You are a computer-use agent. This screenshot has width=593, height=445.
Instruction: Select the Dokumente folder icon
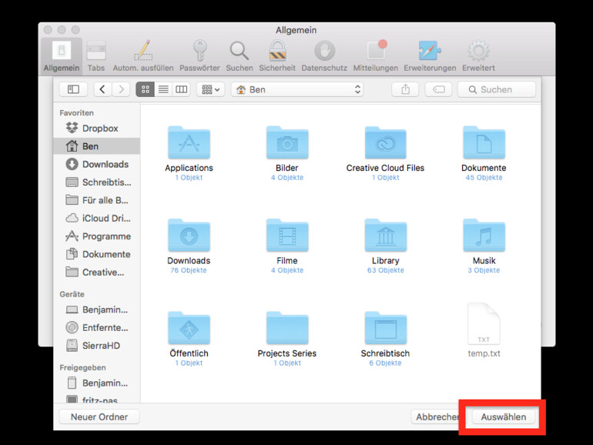[x=484, y=142]
